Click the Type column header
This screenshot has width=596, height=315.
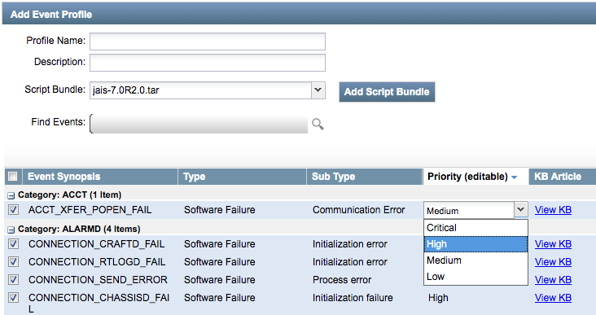coord(242,177)
